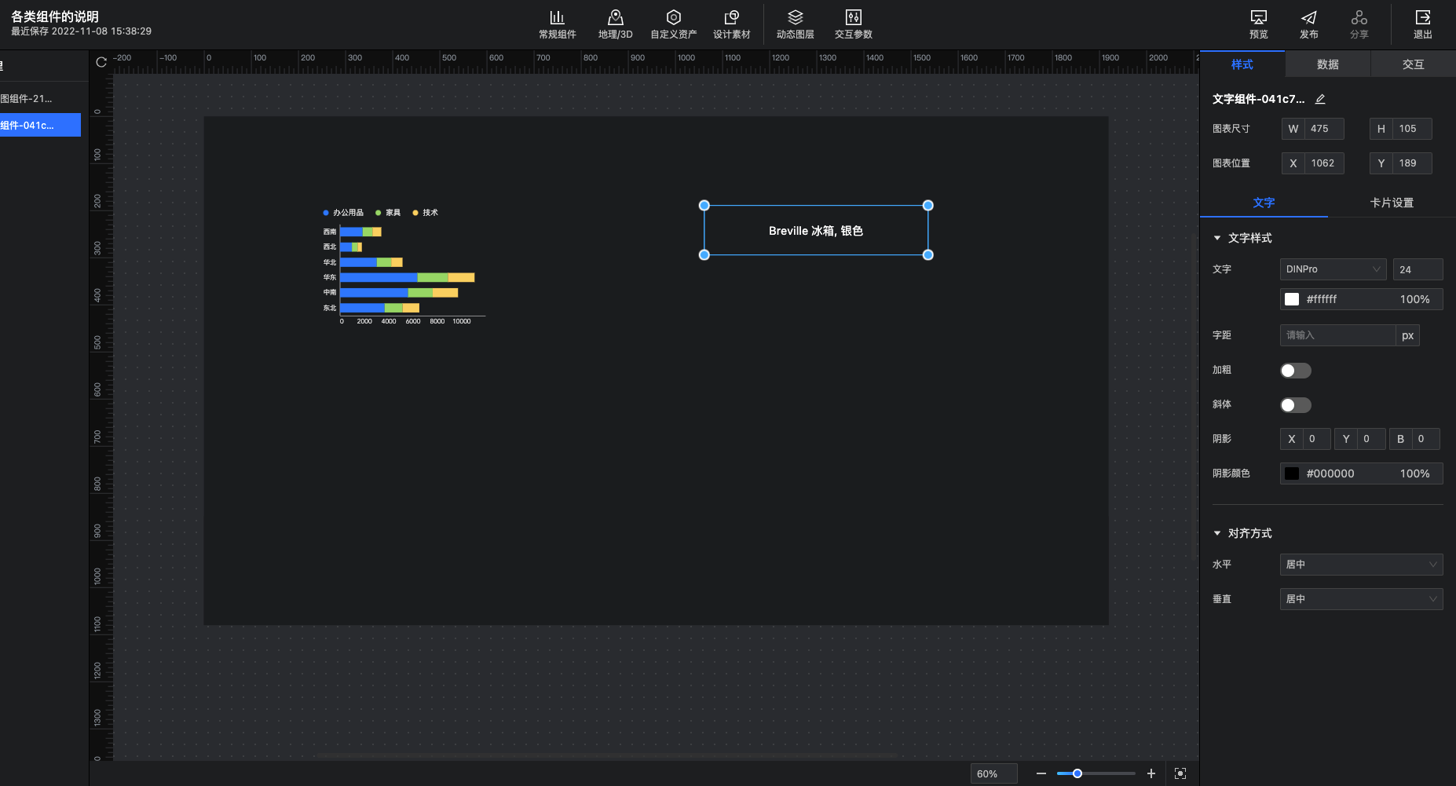Open the 设计素材 design materials menu
Viewport: 1456px width, 786px height.
tap(731, 24)
